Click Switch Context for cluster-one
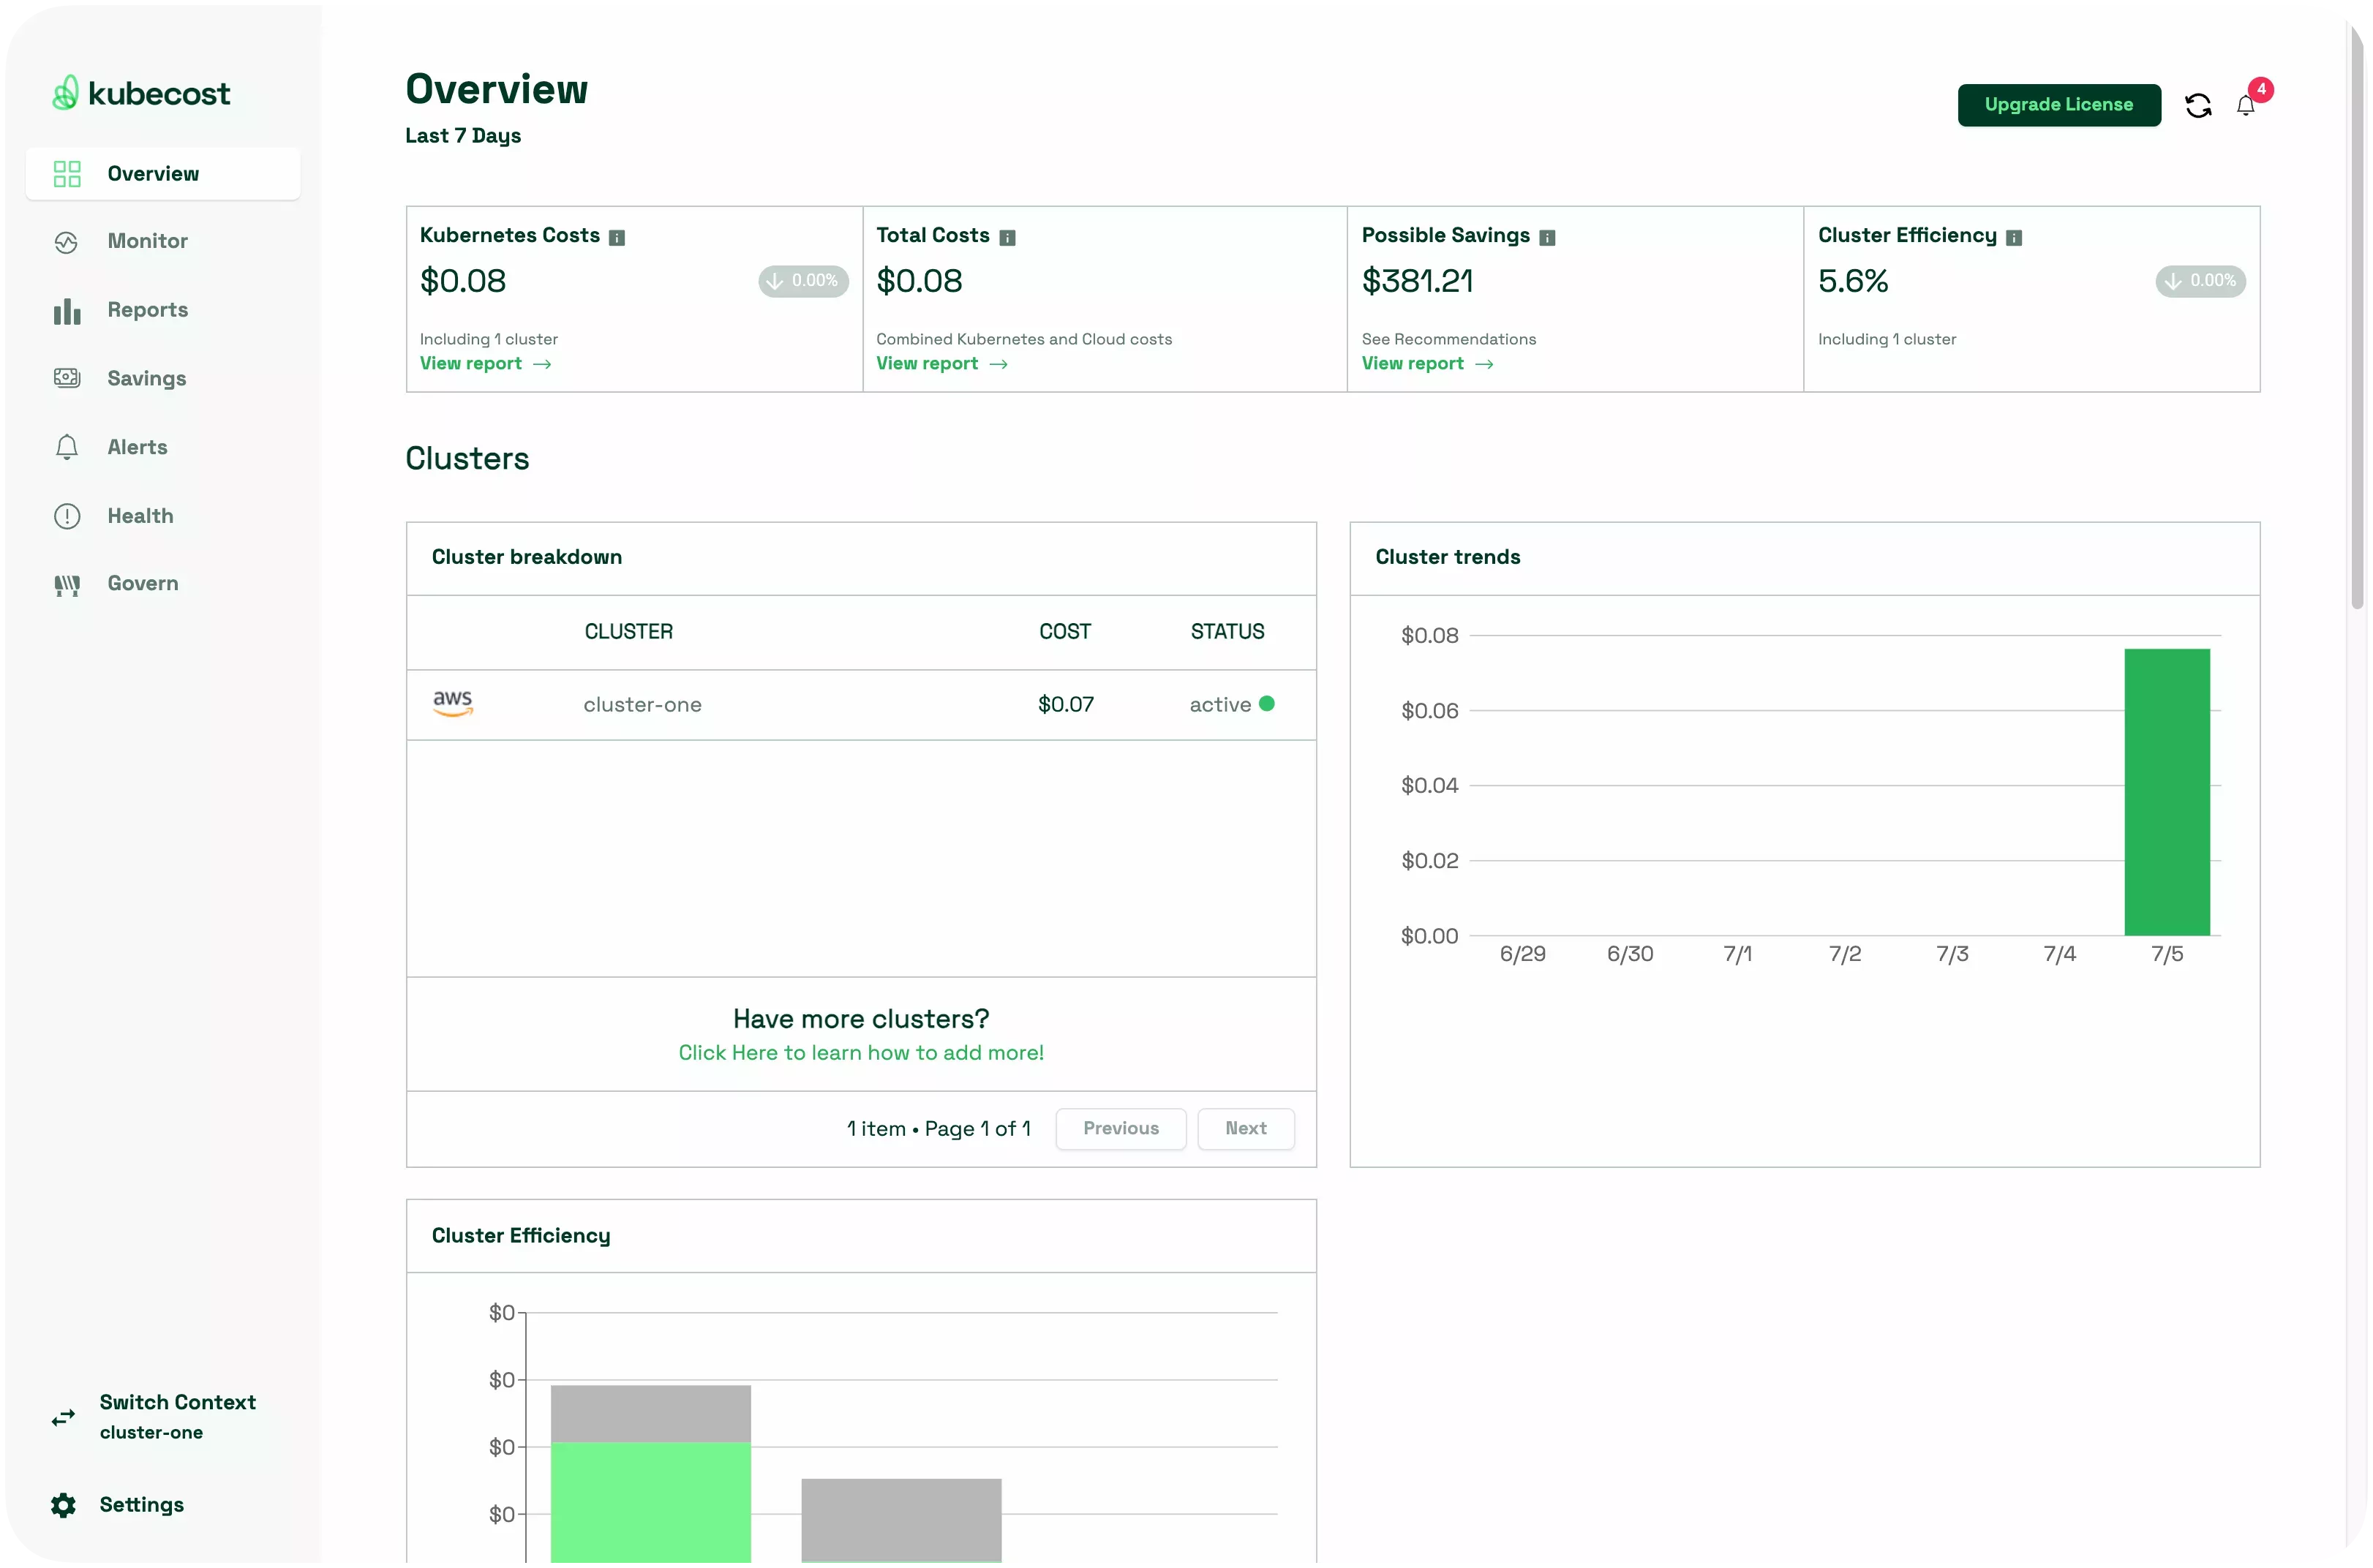Screen dimensions: 2373x1568 coord(177,1402)
